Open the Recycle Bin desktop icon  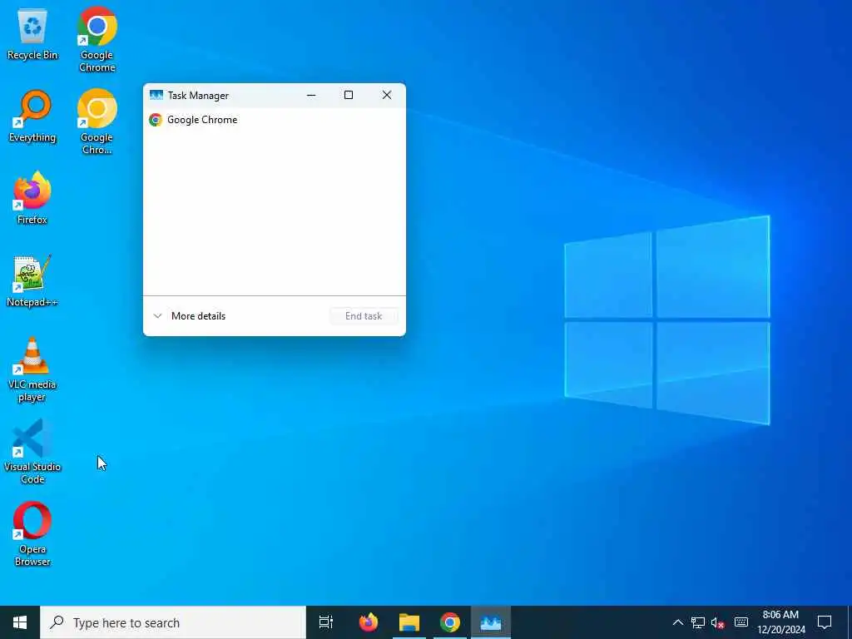coord(32,35)
